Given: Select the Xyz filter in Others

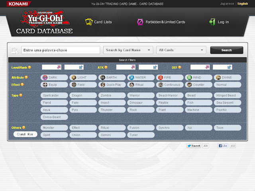Looking at the screenshot, I should (x=198, y=128).
